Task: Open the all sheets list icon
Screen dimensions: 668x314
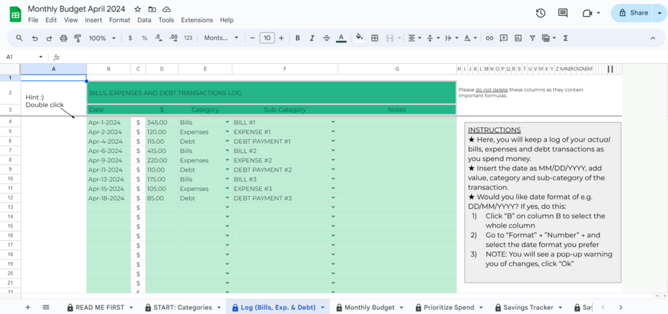Action: tap(46, 307)
